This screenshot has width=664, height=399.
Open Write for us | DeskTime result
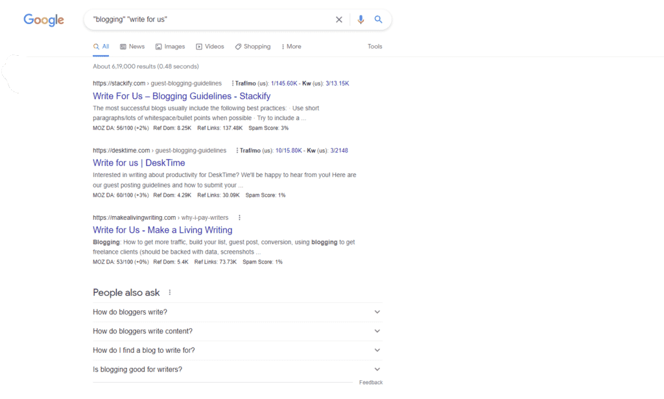click(x=139, y=163)
